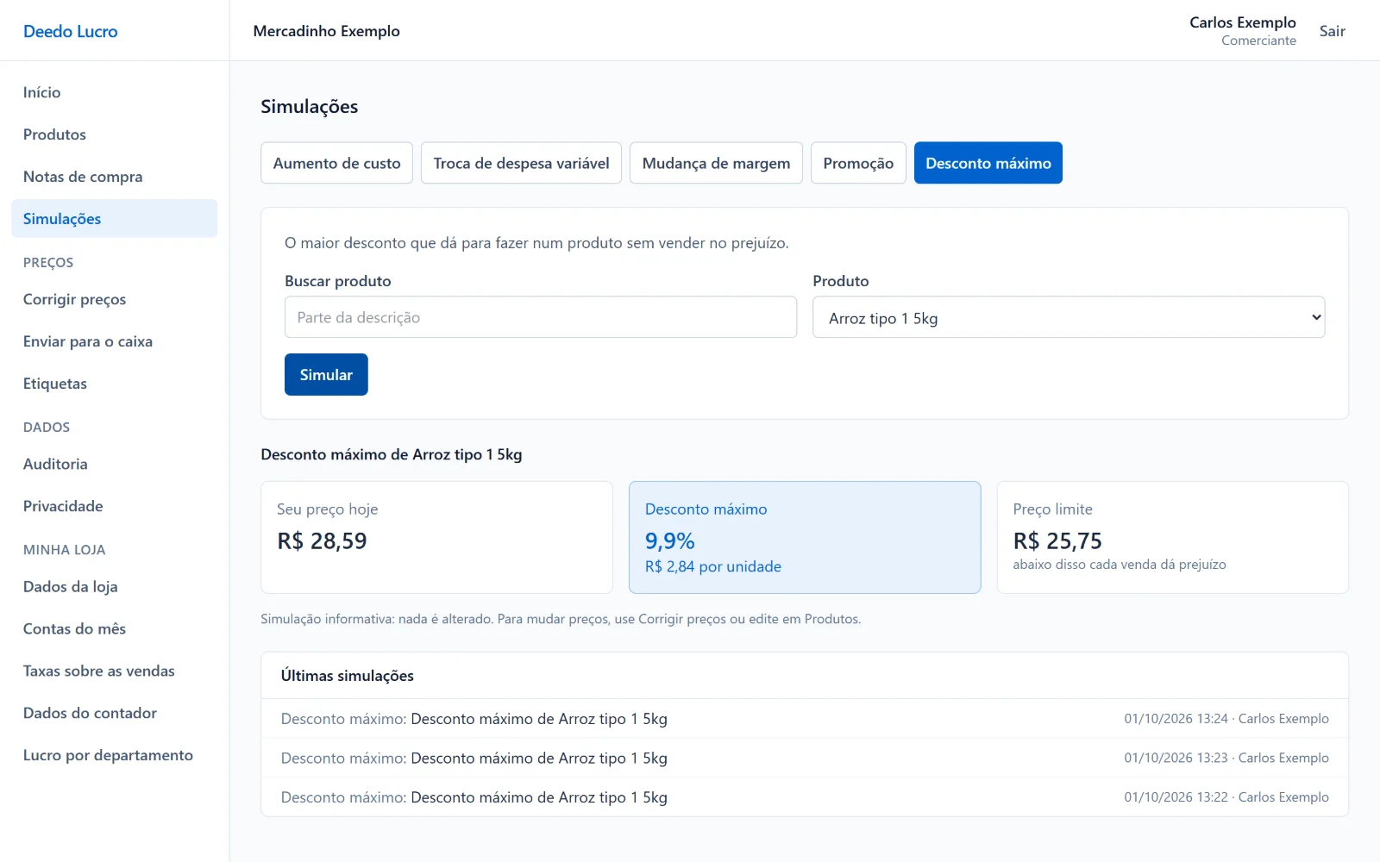Open Dados da loja
The image size is (1380, 862).
(114, 586)
